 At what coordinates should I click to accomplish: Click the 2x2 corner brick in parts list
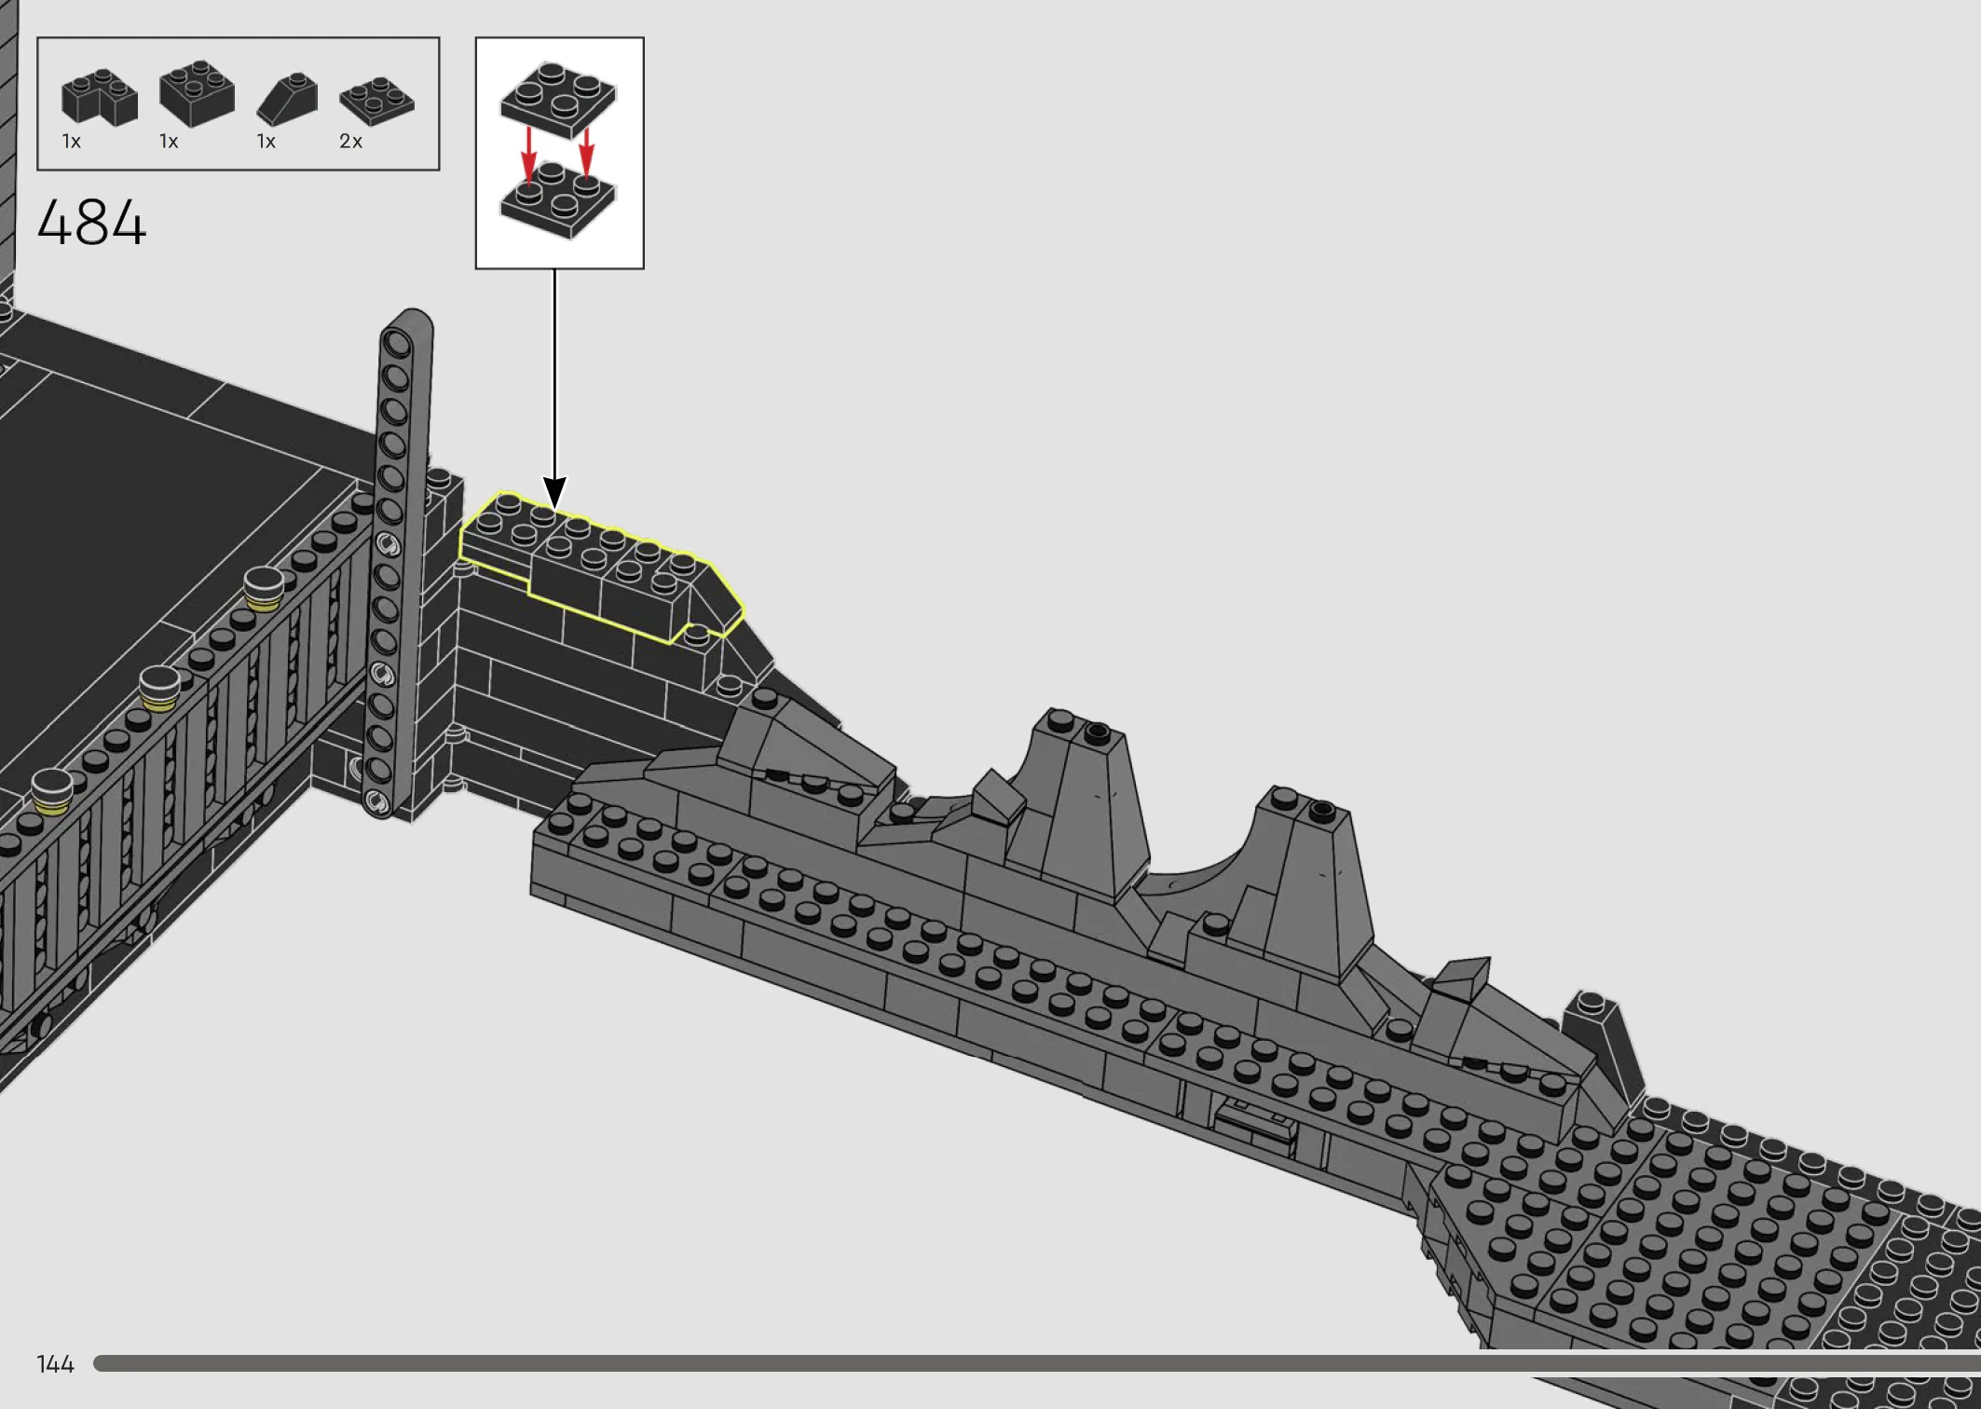(100, 97)
